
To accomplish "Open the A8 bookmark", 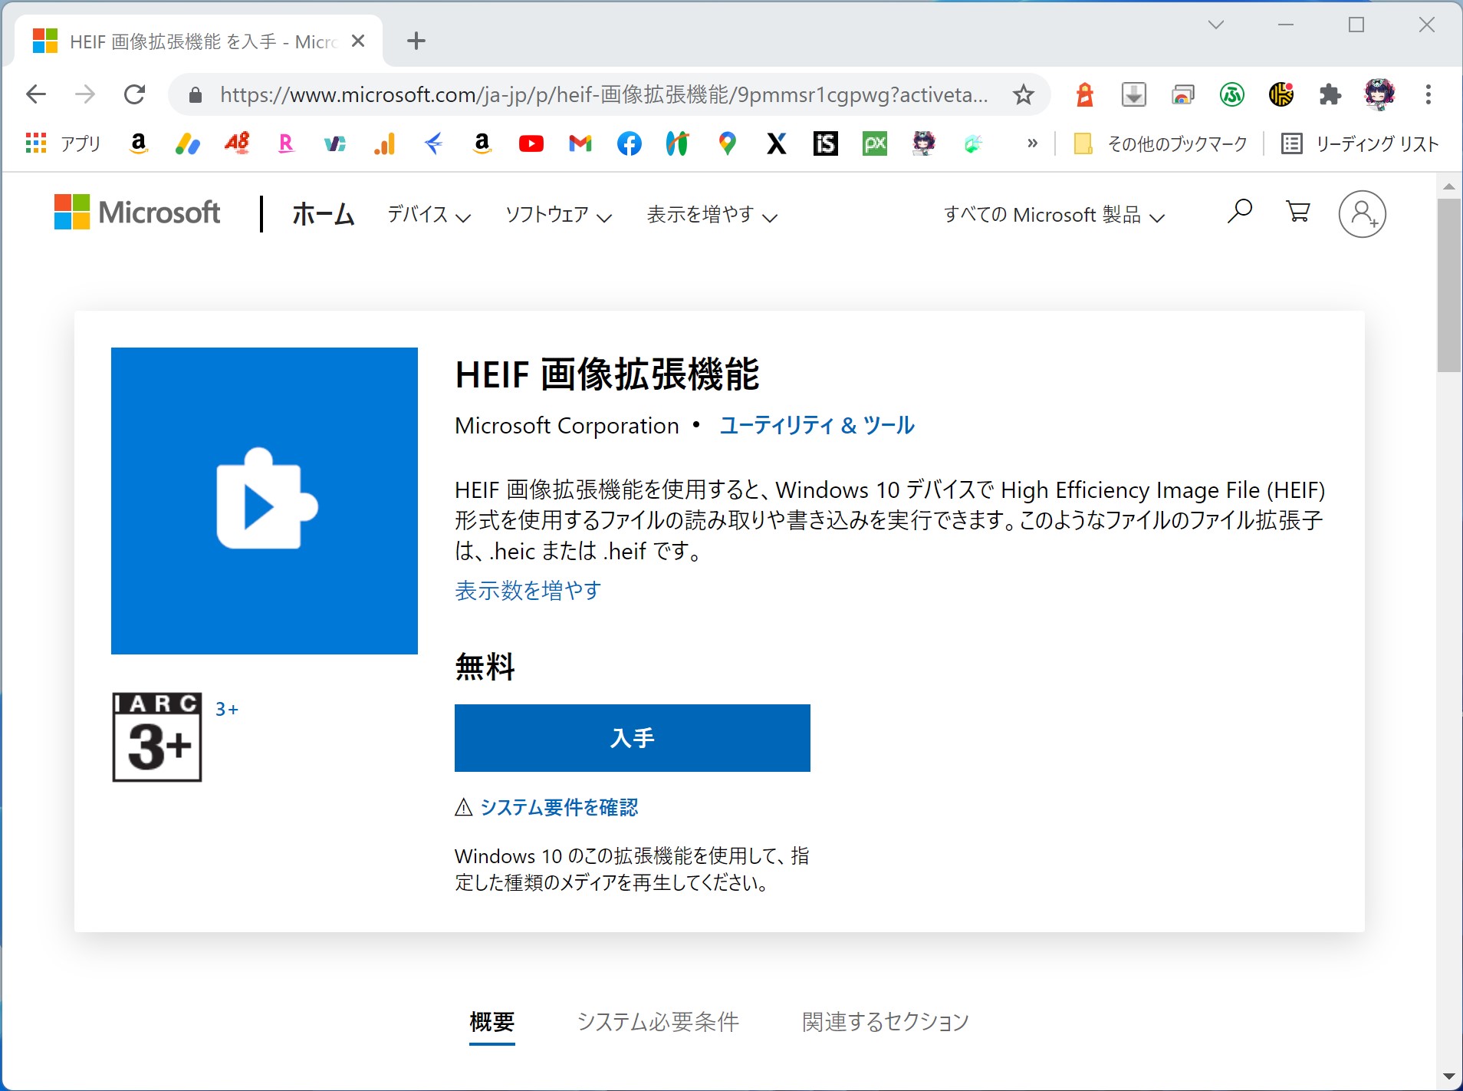I will (237, 143).
